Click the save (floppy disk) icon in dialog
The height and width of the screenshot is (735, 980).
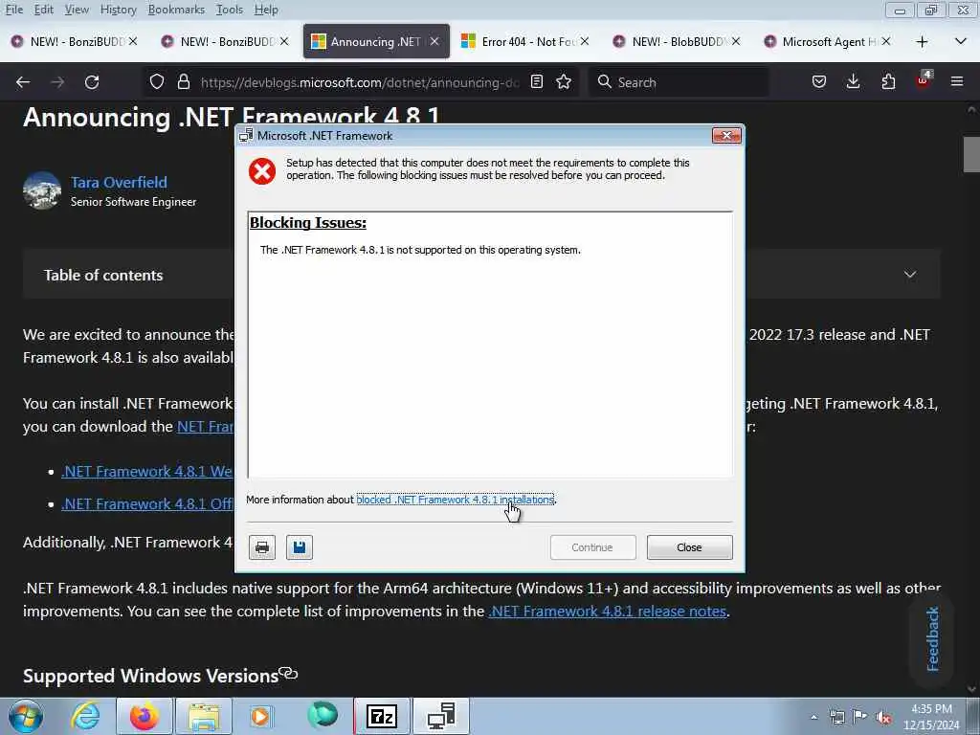(x=300, y=547)
